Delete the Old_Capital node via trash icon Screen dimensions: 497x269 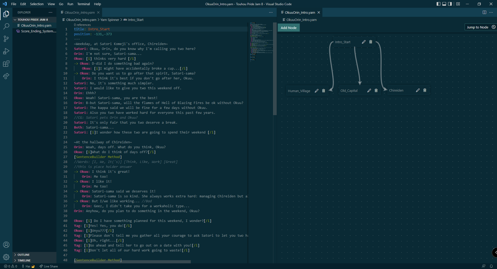(x=376, y=91)
